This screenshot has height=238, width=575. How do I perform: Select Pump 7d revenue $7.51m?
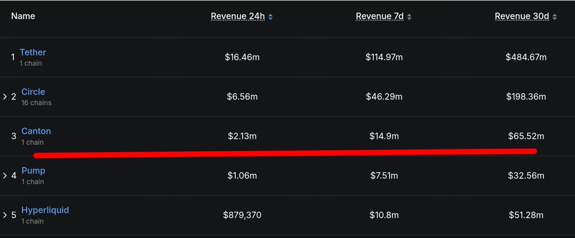(384, 176)
